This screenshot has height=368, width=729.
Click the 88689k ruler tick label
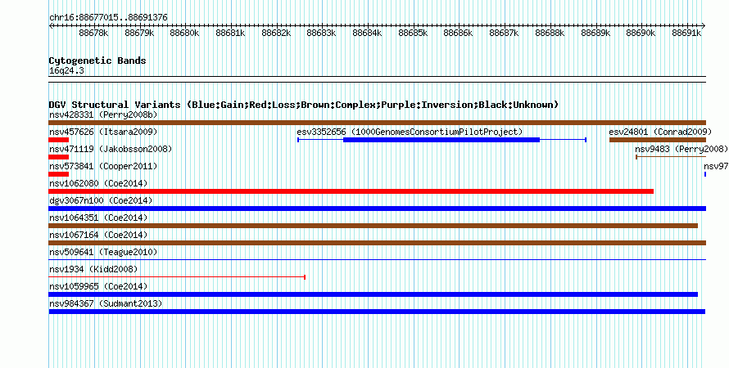click(595, 33)
